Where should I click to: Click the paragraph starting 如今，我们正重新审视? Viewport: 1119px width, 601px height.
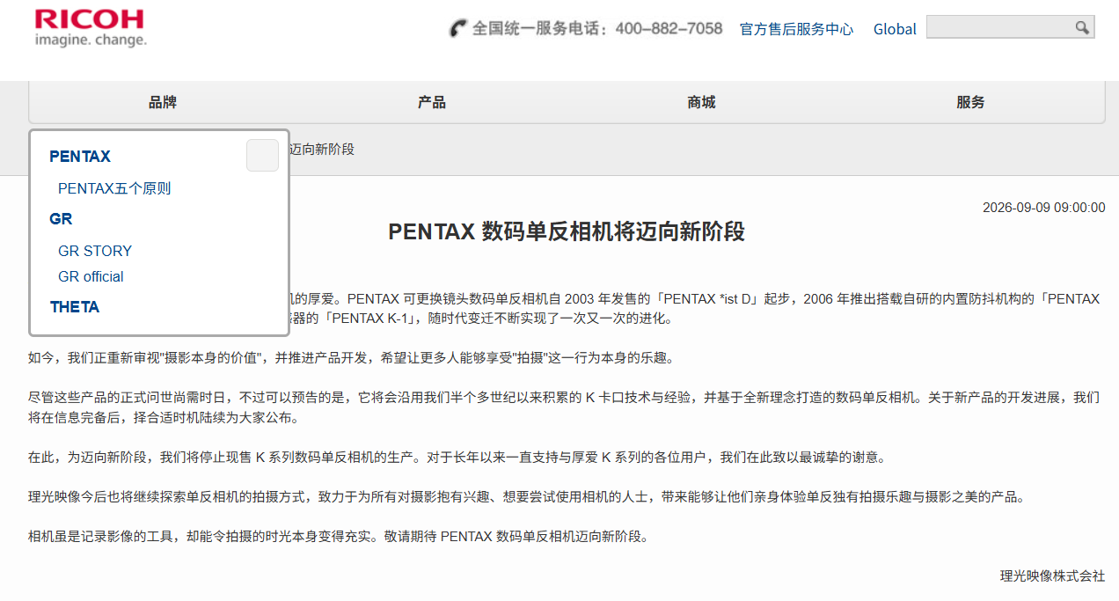click(x=351, y=358)
